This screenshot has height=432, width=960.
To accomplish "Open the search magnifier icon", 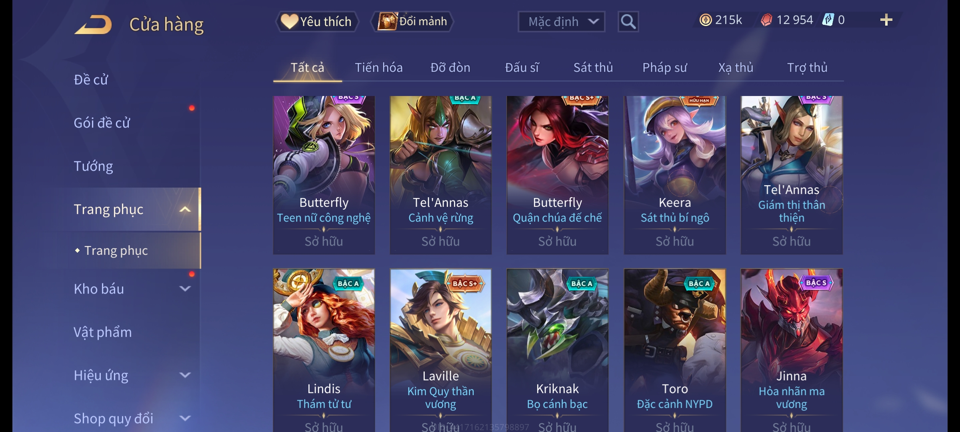I will point(628,22).
